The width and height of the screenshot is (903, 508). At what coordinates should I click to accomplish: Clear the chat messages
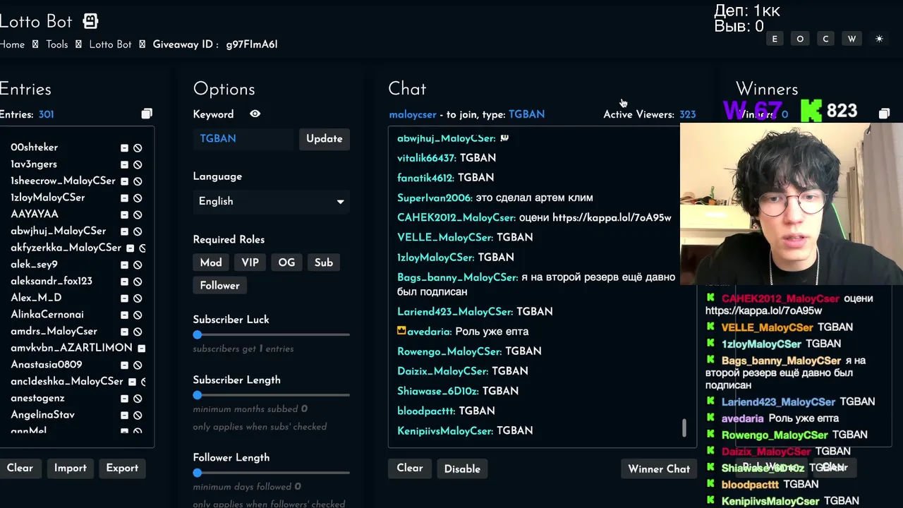409,468
